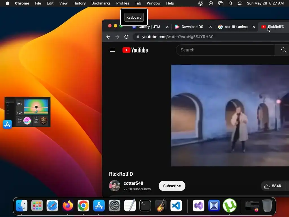Click uTorrent menu bar status icon
This screenshot has height=217, width=289.
click(x=201, y=3)
